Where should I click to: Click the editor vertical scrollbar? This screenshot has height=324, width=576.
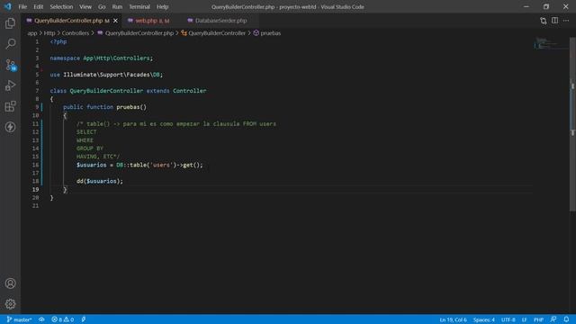point(572,124)
